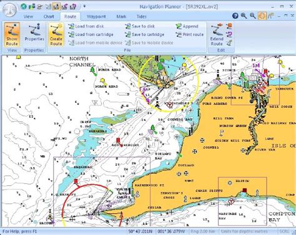Click the highlighted route icon in quick access toolbar

point(56,7)
